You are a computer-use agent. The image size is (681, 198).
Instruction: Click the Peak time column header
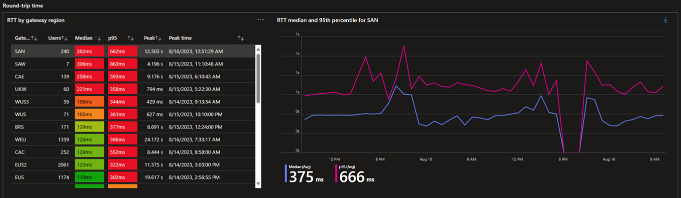(x=180, y=38)
